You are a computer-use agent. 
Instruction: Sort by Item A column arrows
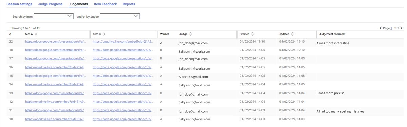click(x=36, y=34)
